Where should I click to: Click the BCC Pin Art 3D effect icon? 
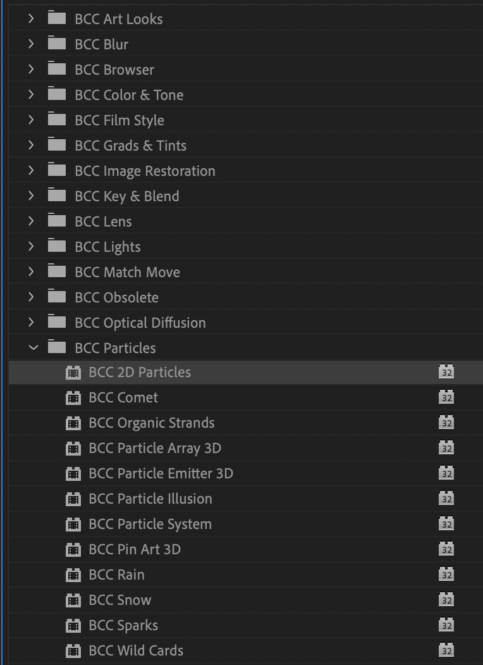pyautogui.click(x=73, y=550)
